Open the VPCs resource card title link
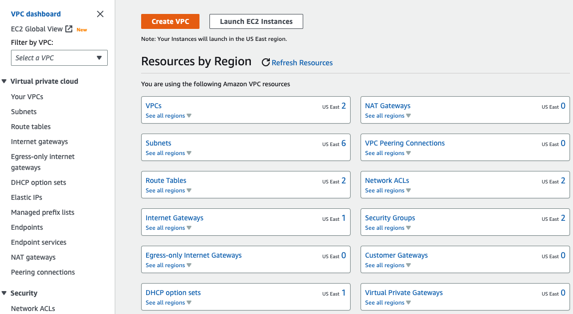The width and height of the screenshot is (573, 314). point(154,106)
